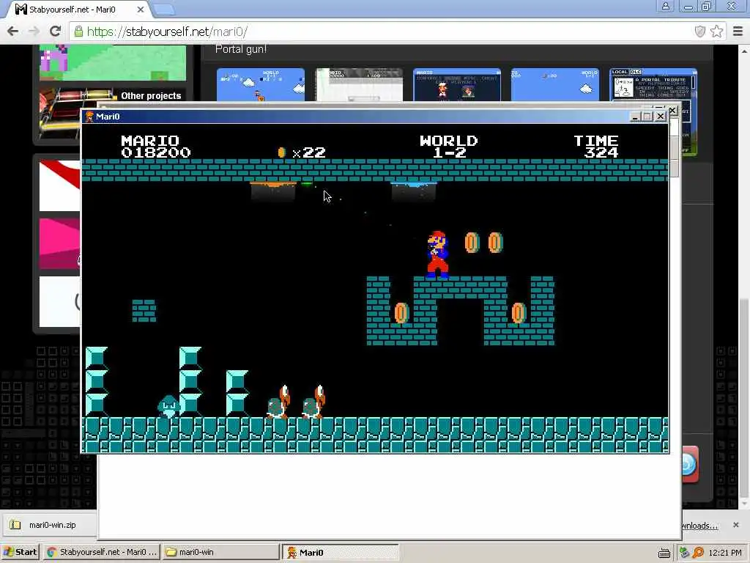750x563 pixels.
Task: Click the right Koopa Troopa enemy
Action: tap(313, 402)
